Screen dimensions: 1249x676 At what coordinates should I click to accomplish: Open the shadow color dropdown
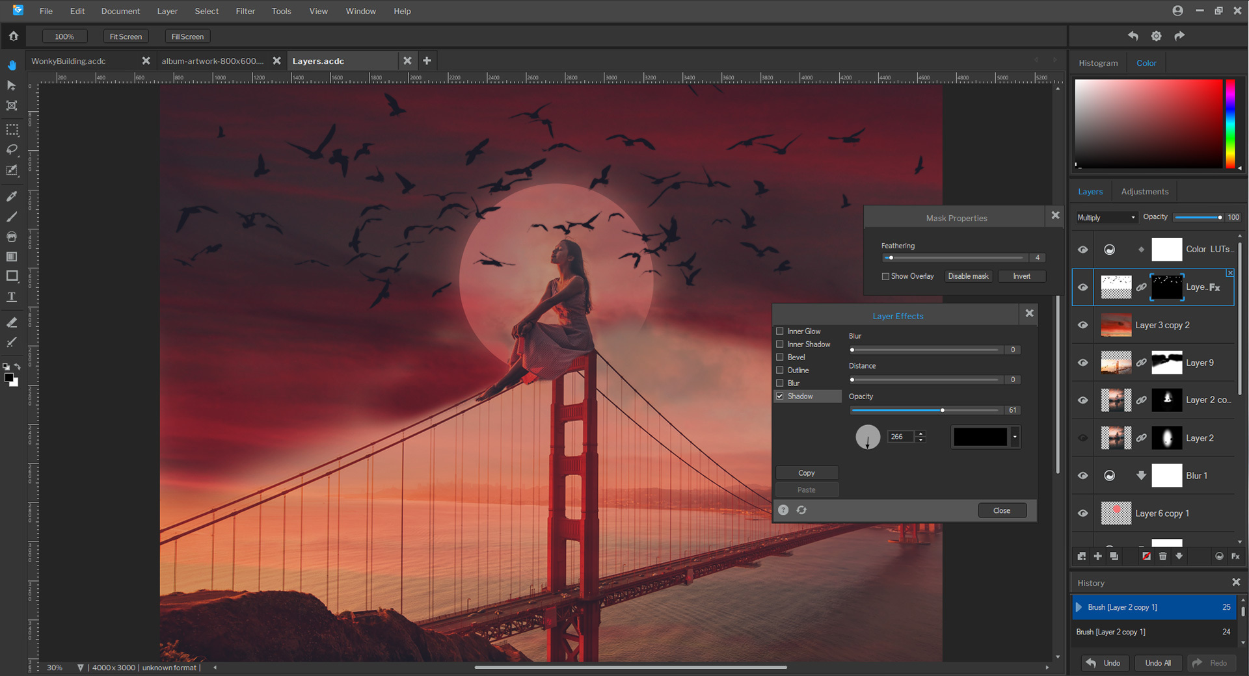coord(1014,437)
